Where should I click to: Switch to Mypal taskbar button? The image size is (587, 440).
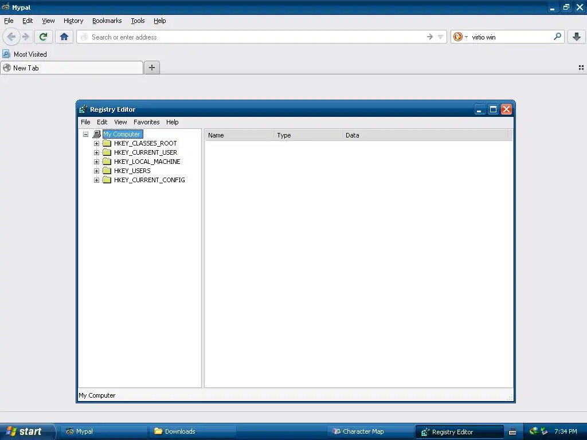point(103,431)
